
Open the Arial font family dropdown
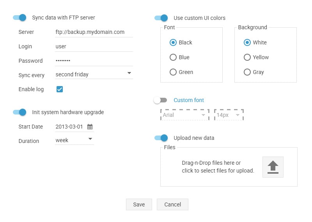tap(184, 115)
